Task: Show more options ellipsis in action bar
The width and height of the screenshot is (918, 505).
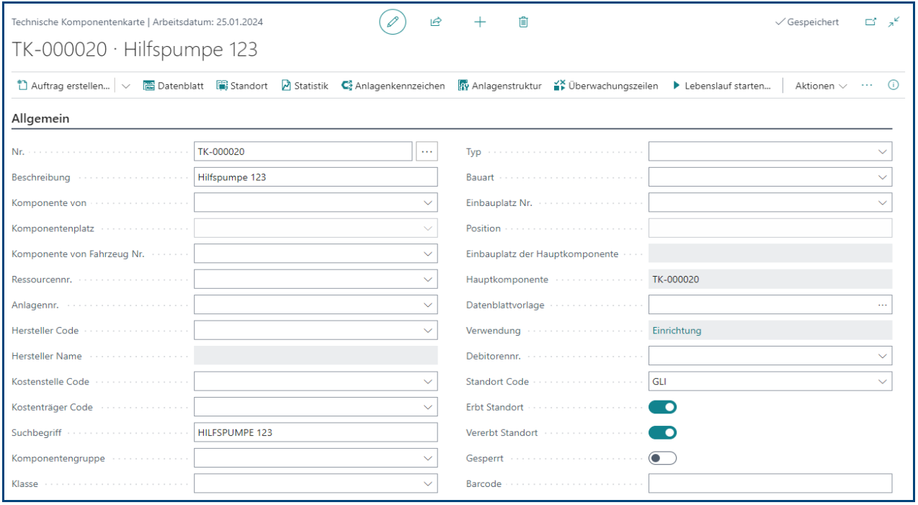Action: pyautogui.click(x=867, y=85)
